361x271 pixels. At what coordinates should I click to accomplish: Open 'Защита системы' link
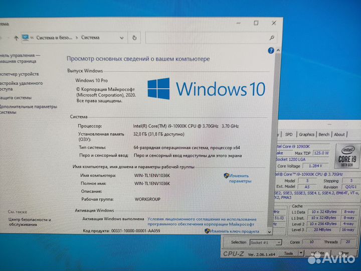tap(16, 98)
